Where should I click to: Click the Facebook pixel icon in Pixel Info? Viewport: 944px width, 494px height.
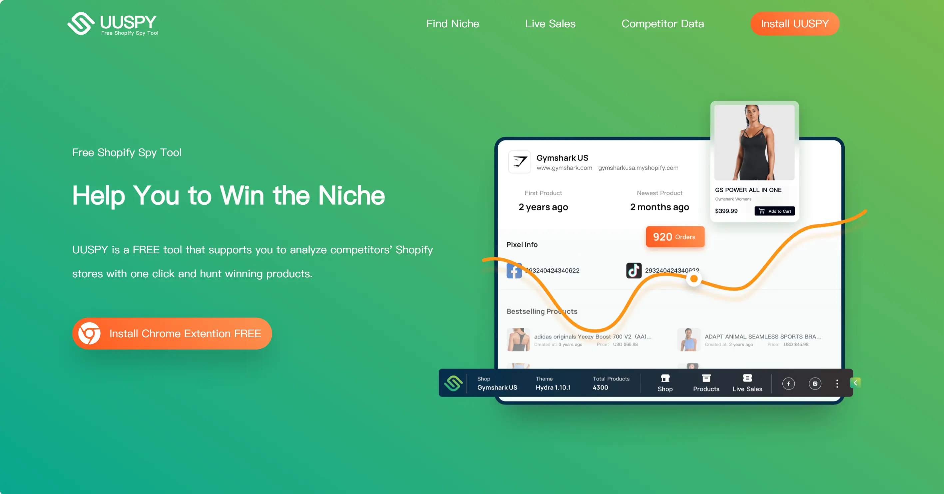(514, 269)
